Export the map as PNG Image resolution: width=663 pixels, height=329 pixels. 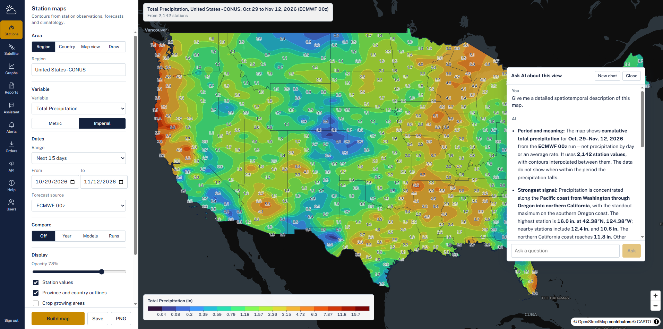[x=121, y=319]
